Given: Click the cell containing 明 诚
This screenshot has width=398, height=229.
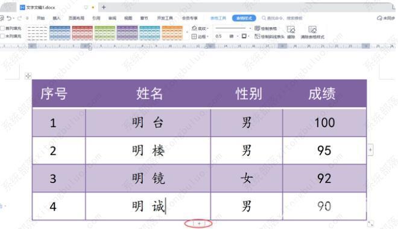Looking at the screenshot, I should (x=148, y=206).
